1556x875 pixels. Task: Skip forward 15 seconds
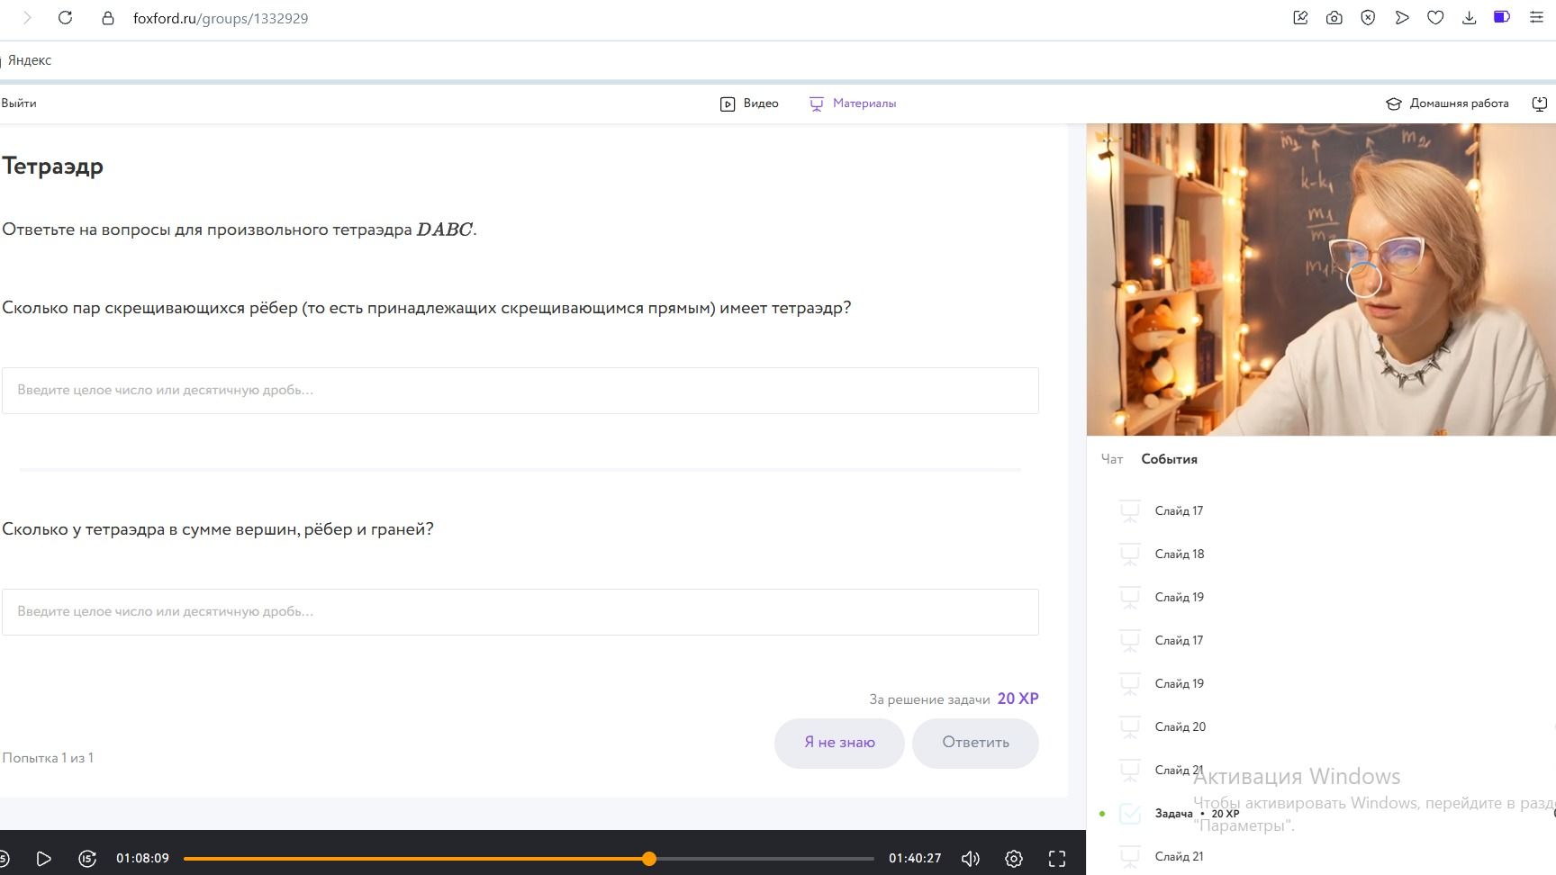(x=87, y=859)
